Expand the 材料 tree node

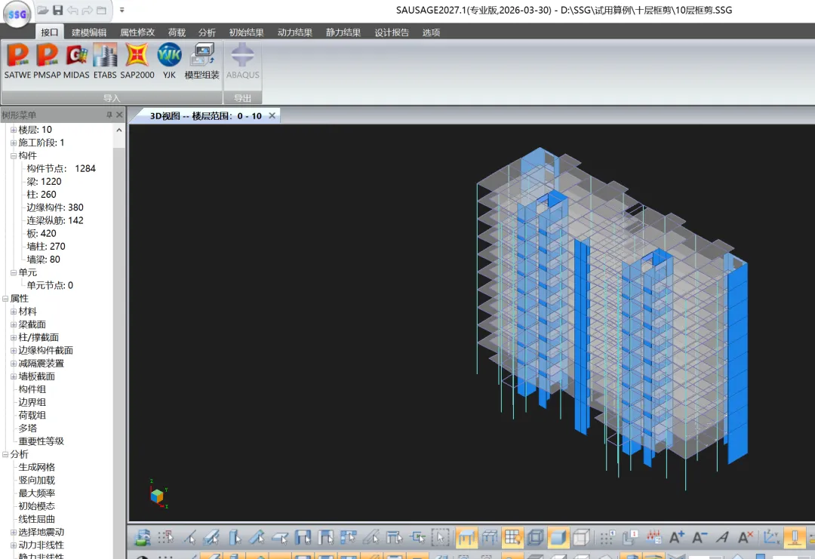point(13,312)
